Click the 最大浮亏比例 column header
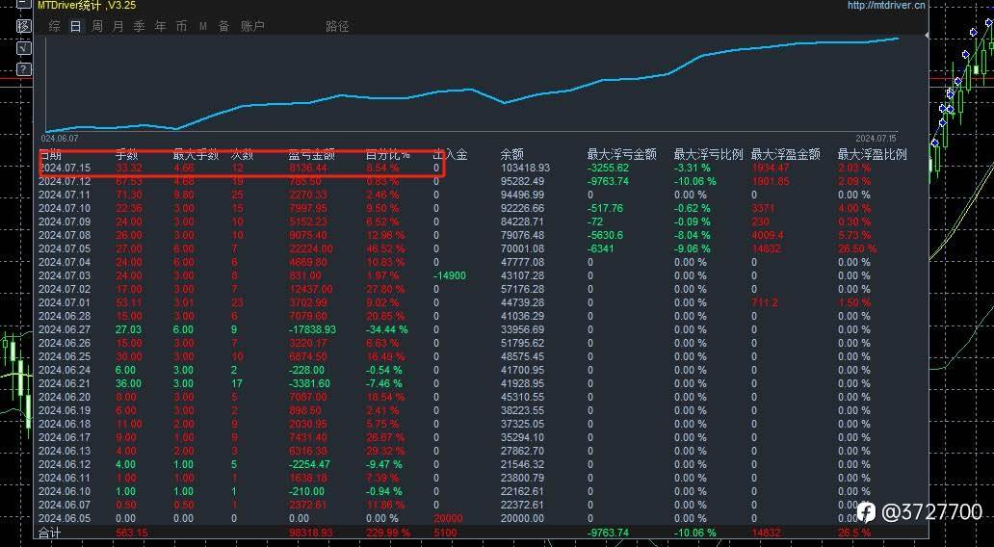This screenshot has width=994, height=547. 708,154
